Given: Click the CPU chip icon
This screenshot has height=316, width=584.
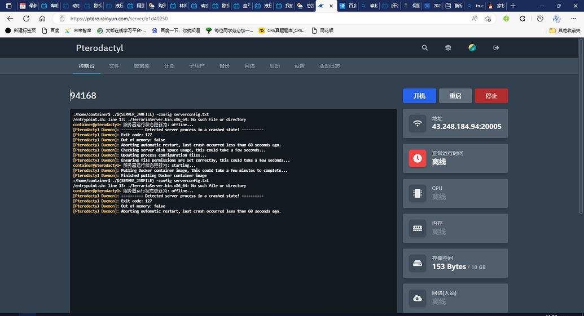Looking at the screenshot, I should [418, 193].
